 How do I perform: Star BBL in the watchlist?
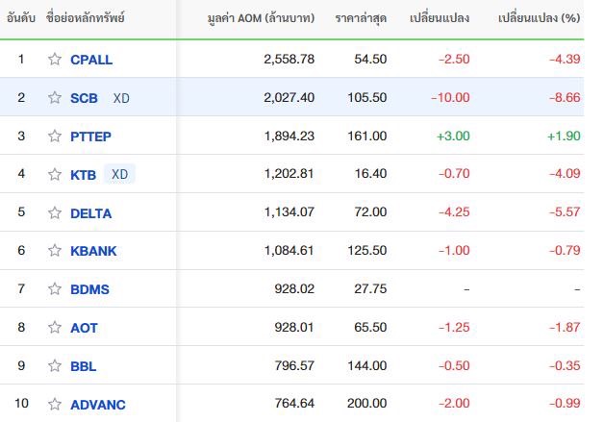tap(55, 366)
